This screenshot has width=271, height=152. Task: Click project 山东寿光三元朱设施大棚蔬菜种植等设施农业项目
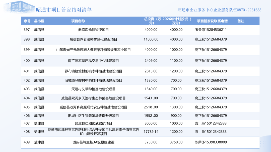(x=93, y=50)
